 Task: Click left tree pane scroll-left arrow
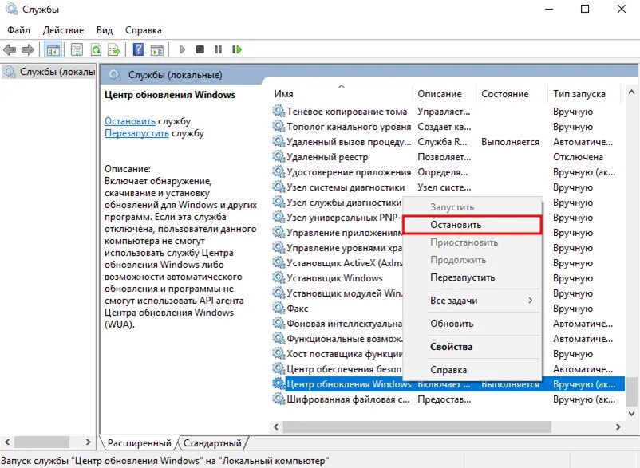[7, 442]
